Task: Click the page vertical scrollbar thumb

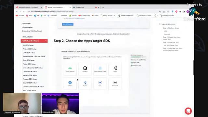Action: [x=193, y=68]
